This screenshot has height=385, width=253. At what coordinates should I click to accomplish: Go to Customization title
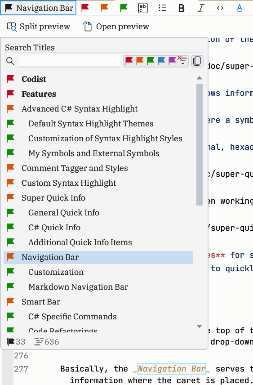98,272
